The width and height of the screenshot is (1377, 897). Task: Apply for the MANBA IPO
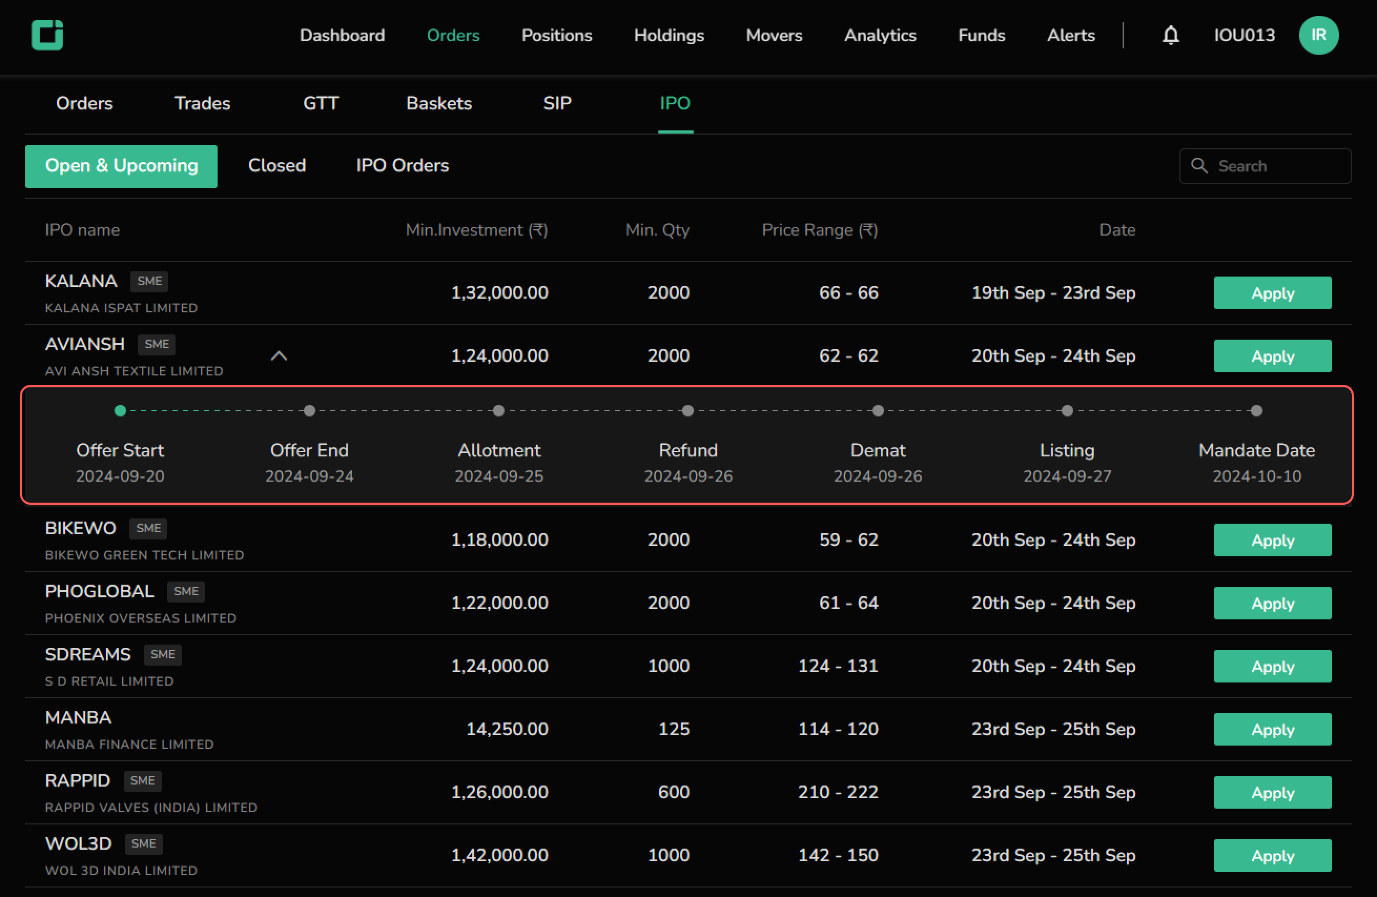[1272, 729]
